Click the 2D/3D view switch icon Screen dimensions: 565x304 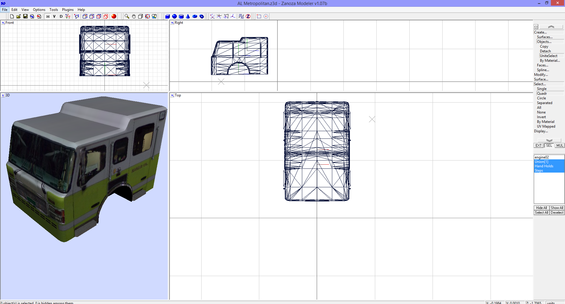(241, 16)
